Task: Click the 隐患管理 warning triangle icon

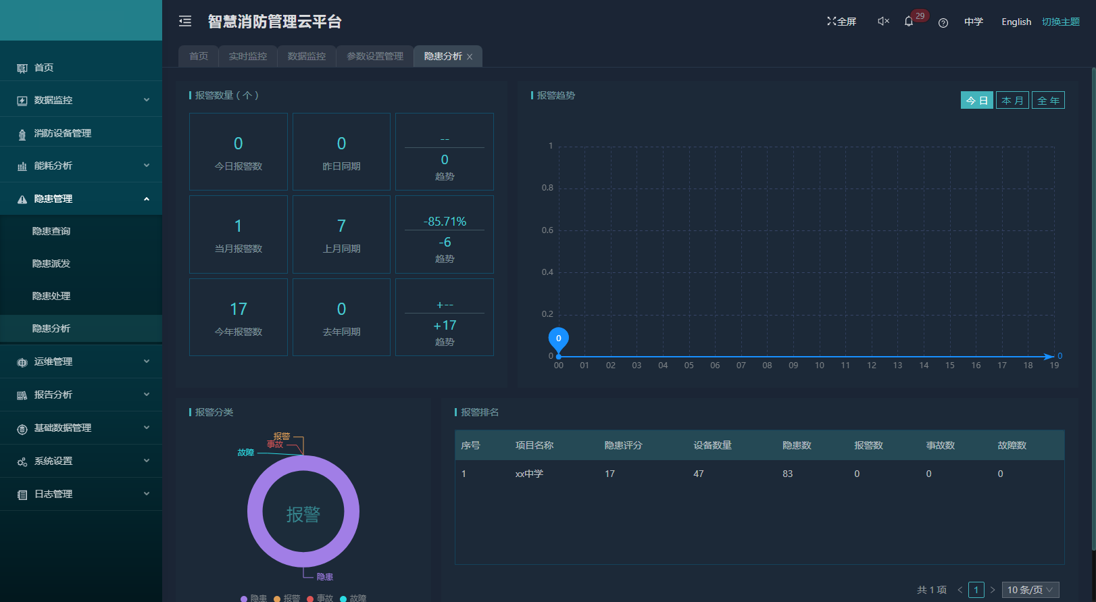Action: tap(22, 199)
